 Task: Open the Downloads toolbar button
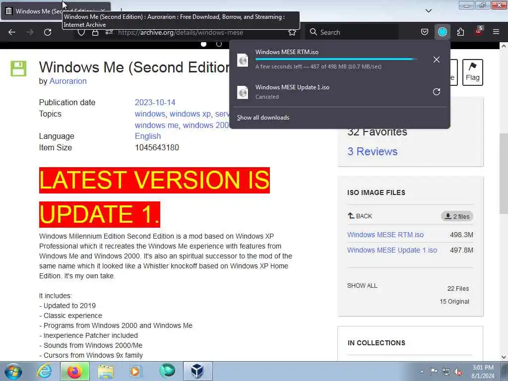pyautogui.click(x=442, y=32)
